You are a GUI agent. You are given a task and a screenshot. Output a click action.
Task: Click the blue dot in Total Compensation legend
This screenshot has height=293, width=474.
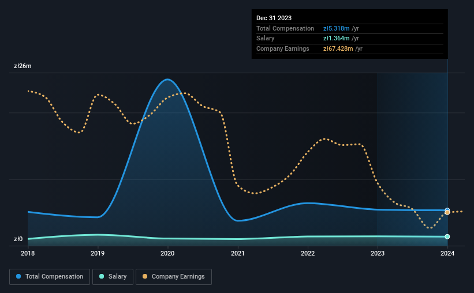18,276
